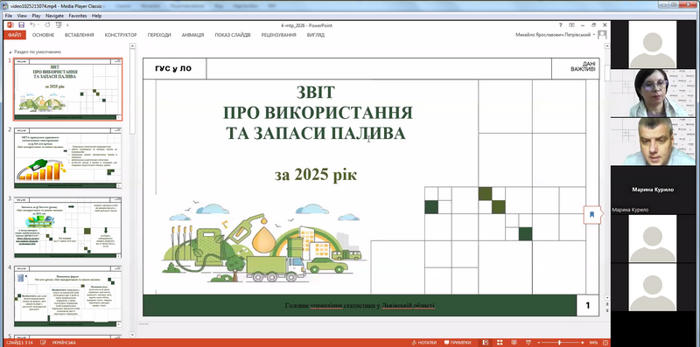Switch to АНІМАЦІЯ ribbon tab
The width and height of the screenshot is (700, 347).
point(192,35)
